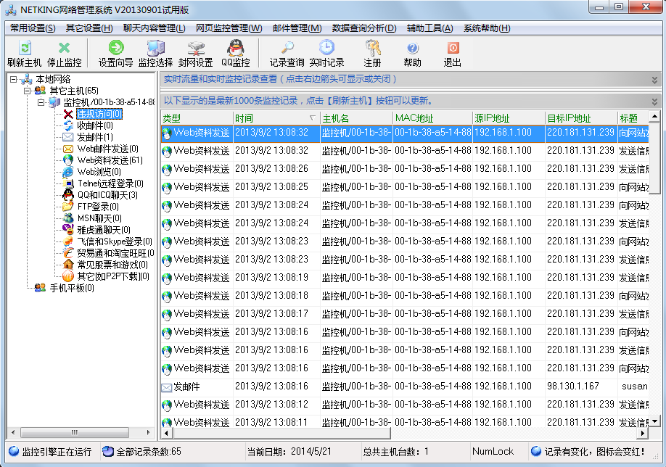666x467 pixels.
Task: Select Telnet远程登录(0) tree node
Action: pos(110,183)
